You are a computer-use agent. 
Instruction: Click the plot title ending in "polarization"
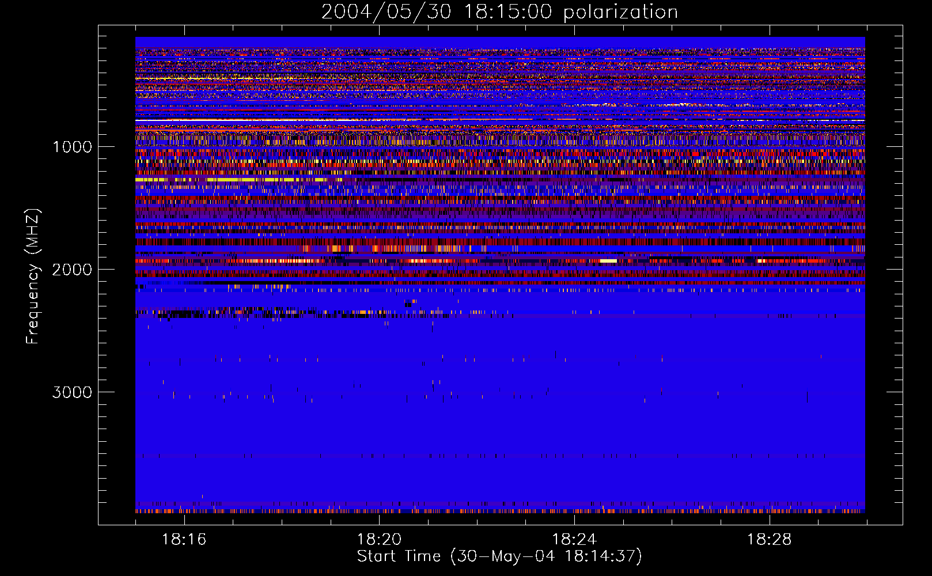[499, 12]
